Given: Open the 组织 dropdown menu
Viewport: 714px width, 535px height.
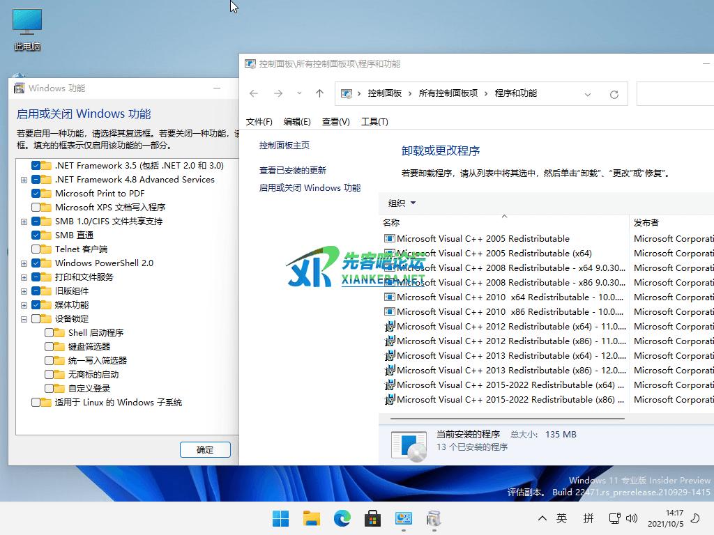Looking at the screenshot, I should [x=402, y=203].
